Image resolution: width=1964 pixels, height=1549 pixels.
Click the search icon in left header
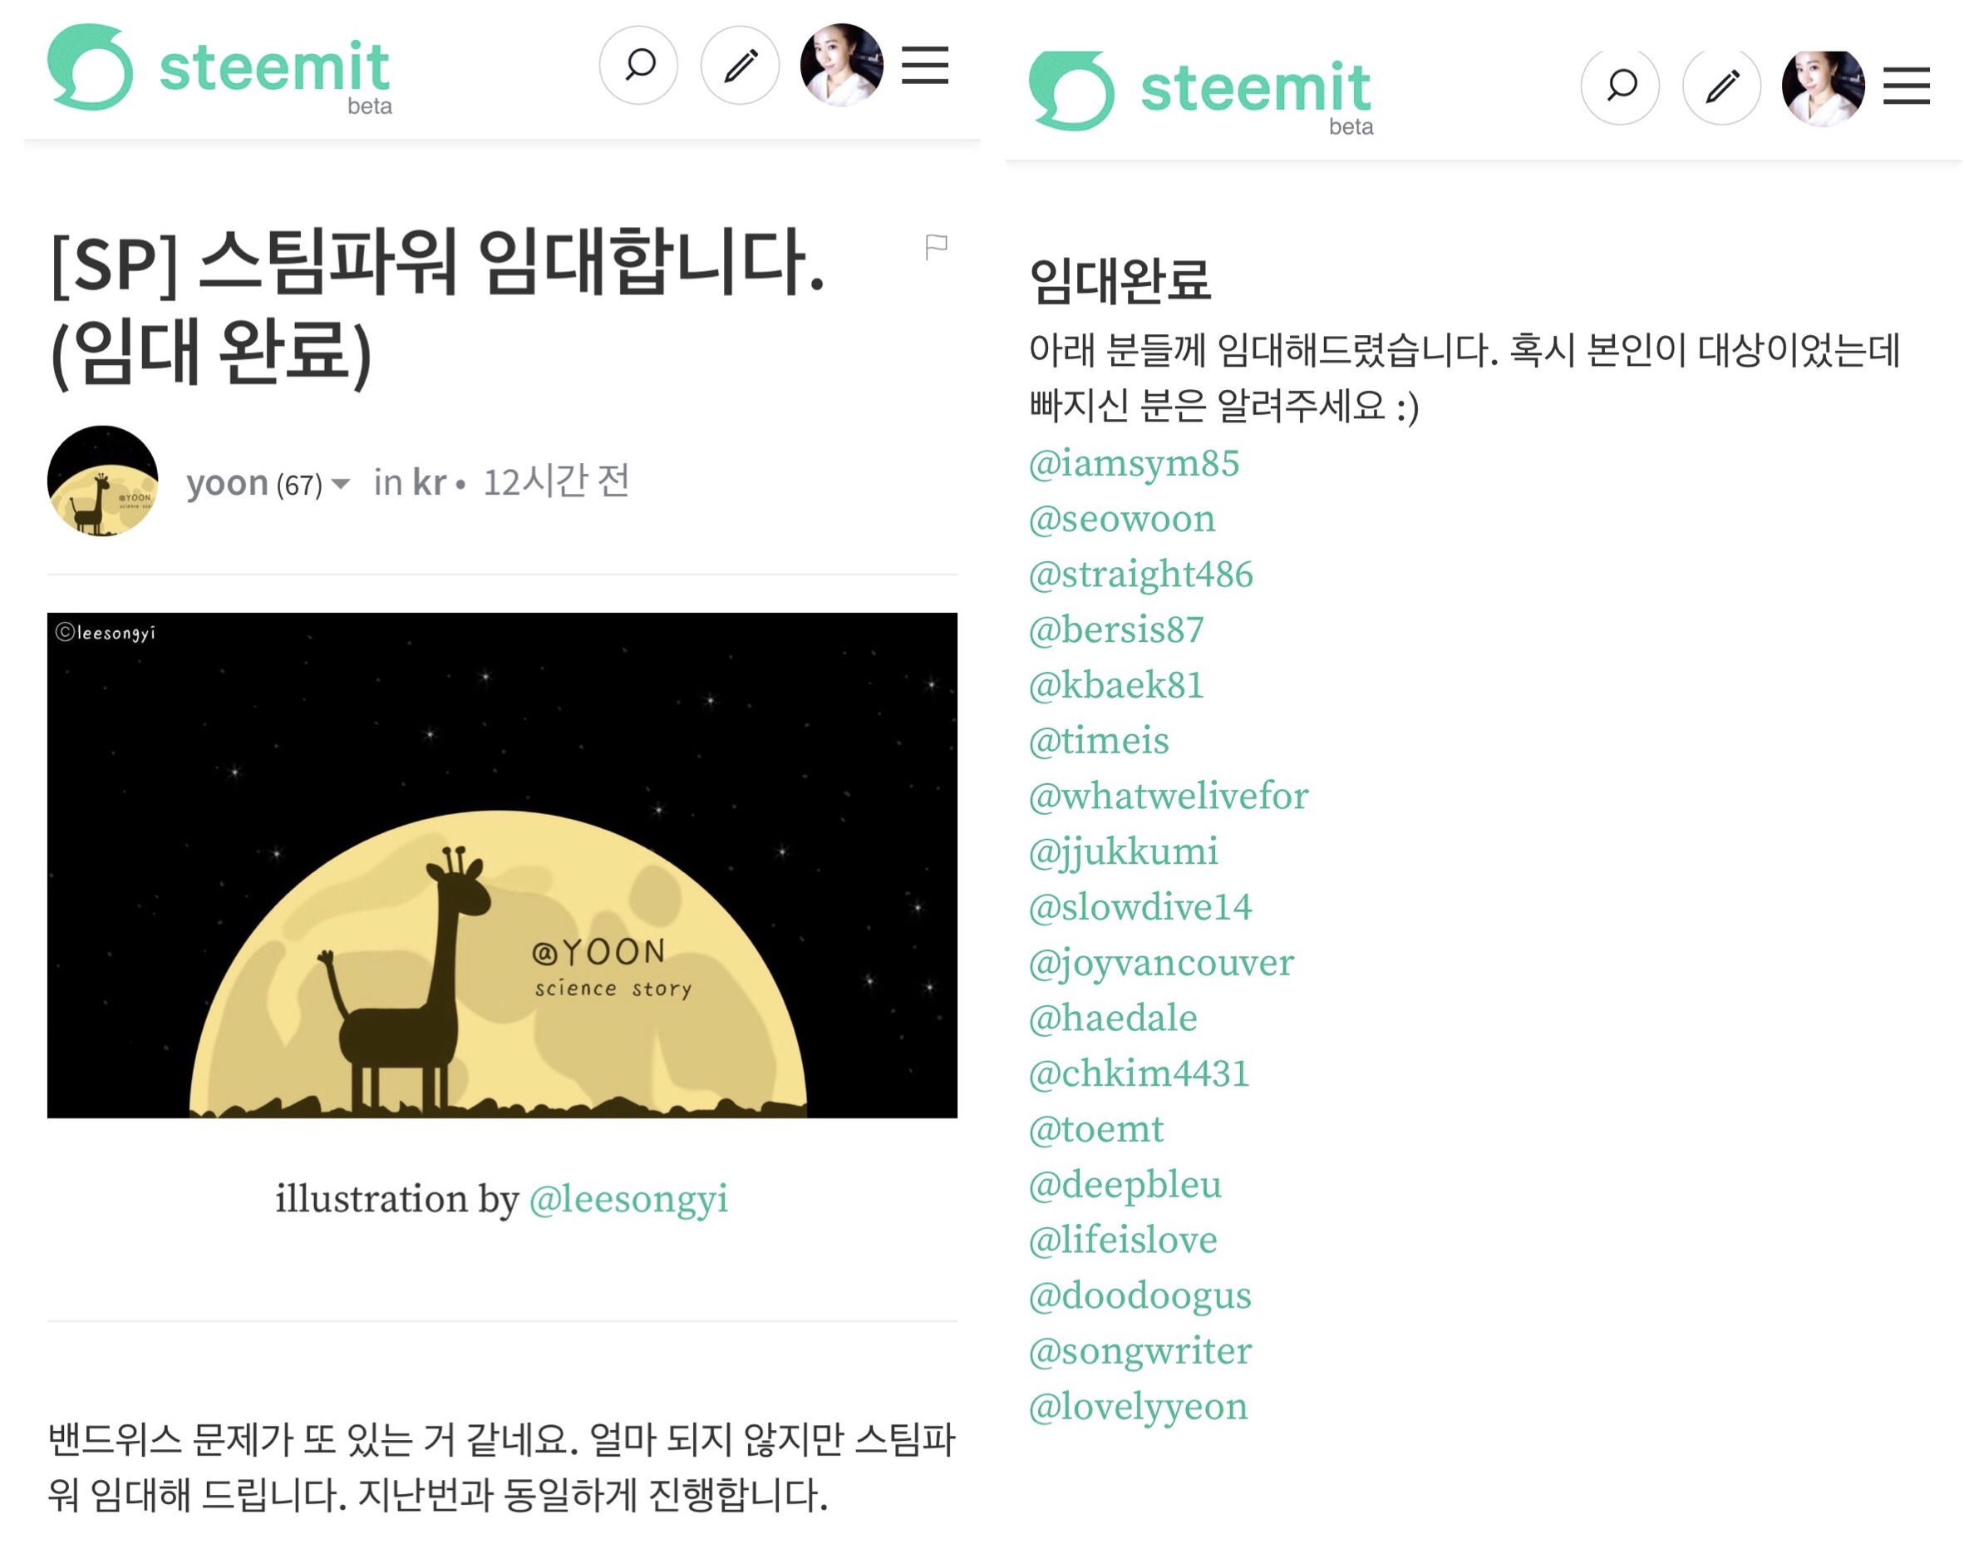tap(639, 66)
